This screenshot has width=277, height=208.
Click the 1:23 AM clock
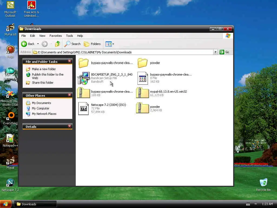(x=267, y=204)
